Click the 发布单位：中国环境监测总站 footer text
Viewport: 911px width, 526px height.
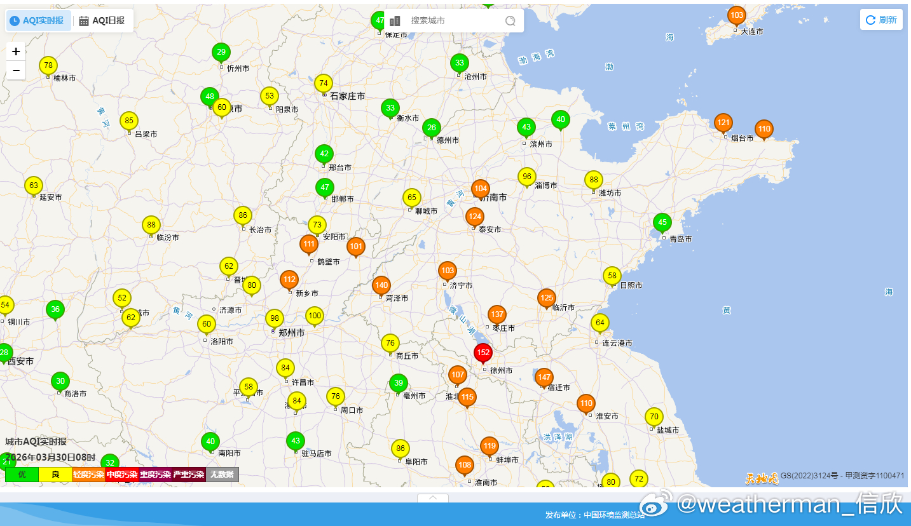point(595,515)
